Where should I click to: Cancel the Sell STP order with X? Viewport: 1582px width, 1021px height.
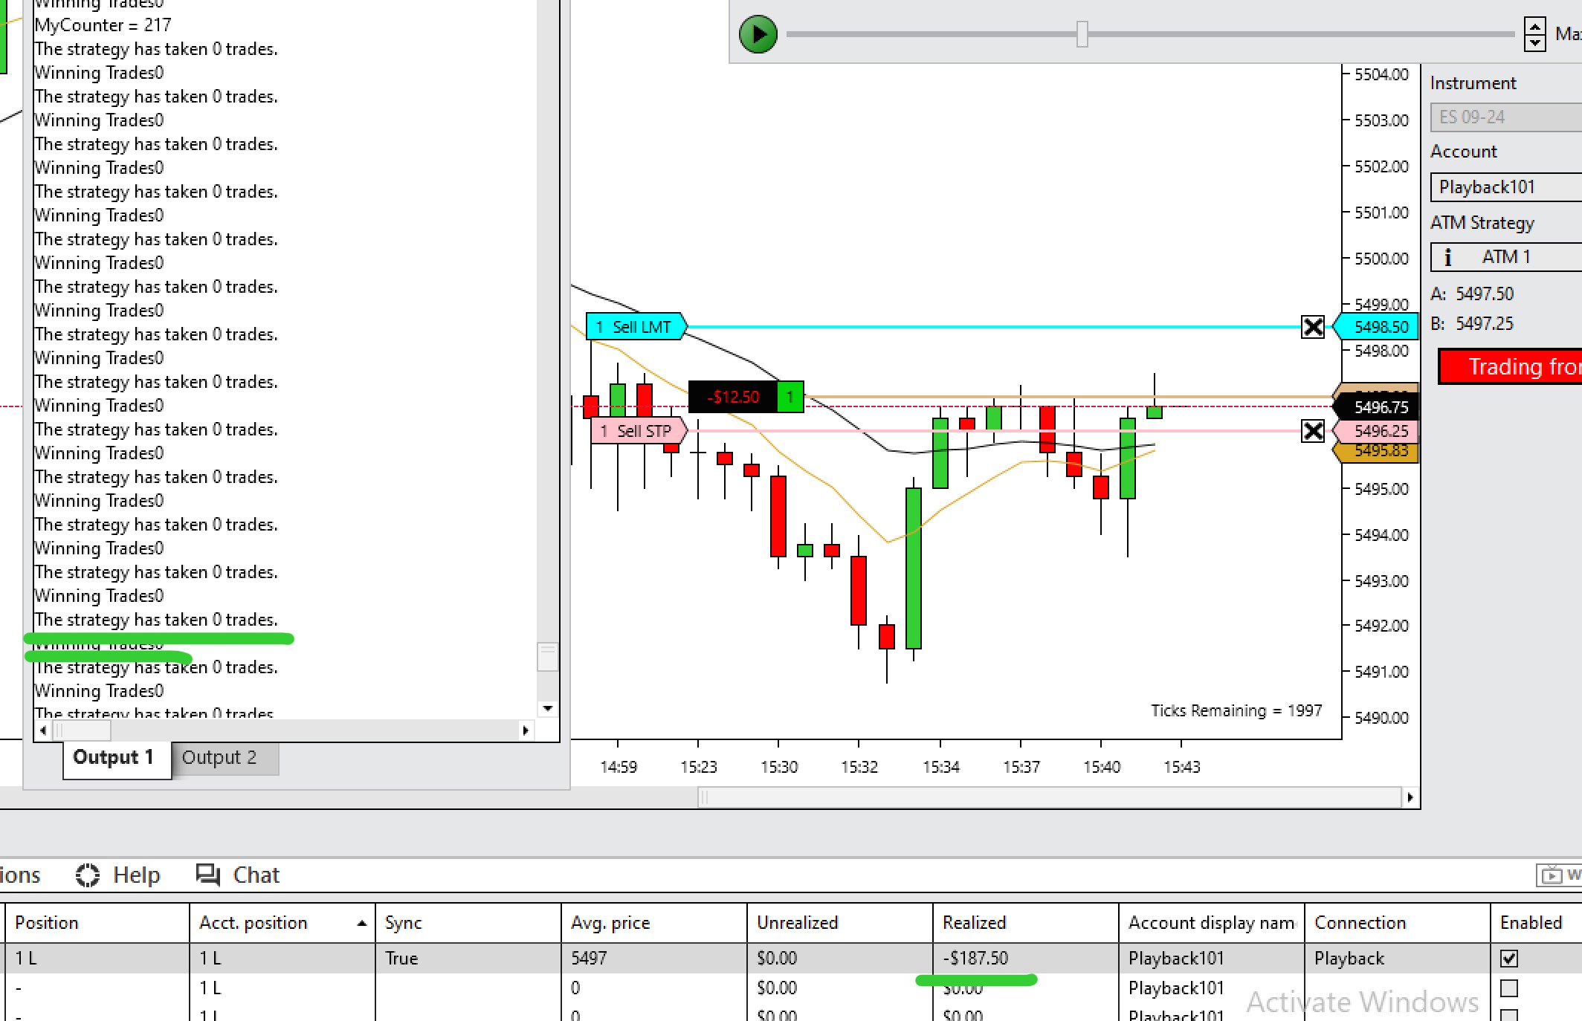point(1313,431)
